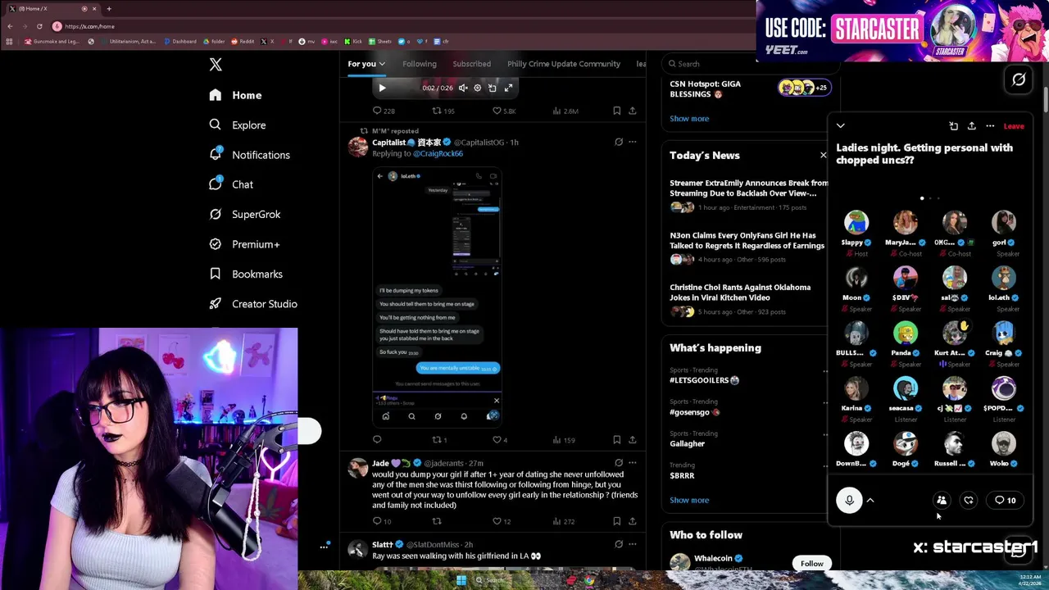The height and width of the screenshot is (590, 1049).
Task: Open the Windows Start button on taskbar
Action: [x=461, y=581]
